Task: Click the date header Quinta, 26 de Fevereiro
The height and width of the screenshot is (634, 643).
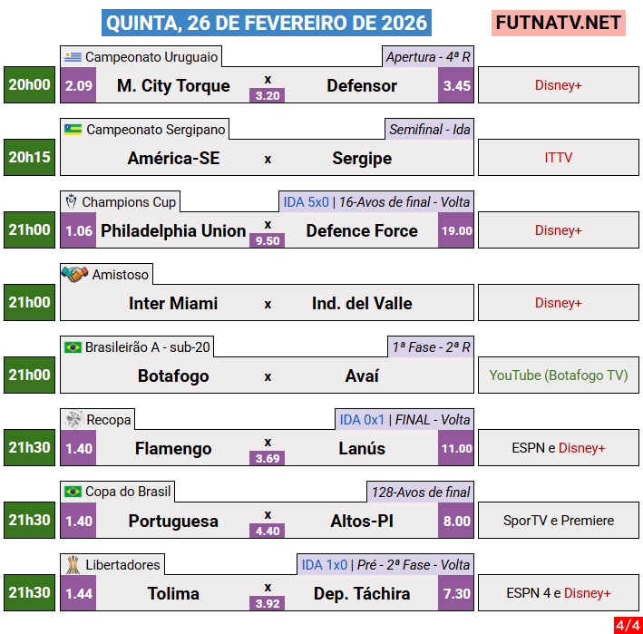Action: (268, 23)
